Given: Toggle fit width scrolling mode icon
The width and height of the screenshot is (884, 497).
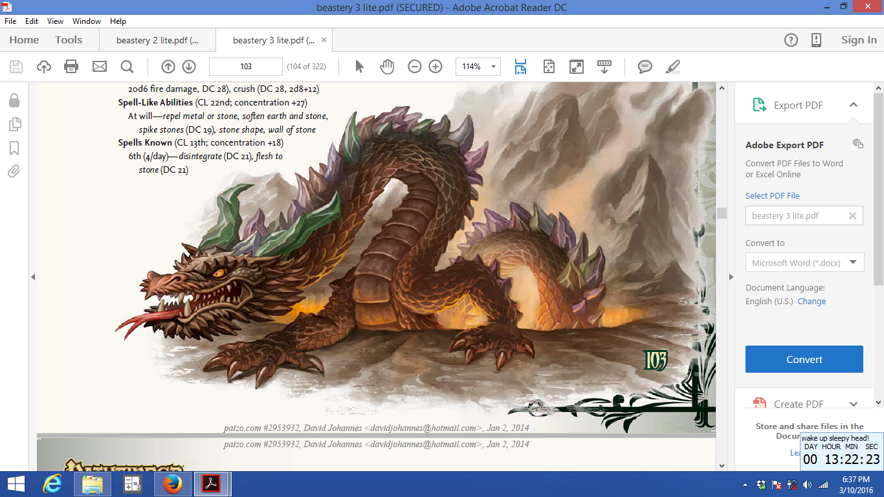Looking at the screenshot, I should [521, 66].
